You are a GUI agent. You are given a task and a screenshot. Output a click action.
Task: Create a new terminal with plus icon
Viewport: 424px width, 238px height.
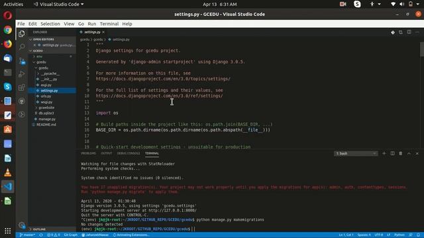point(384,153)
